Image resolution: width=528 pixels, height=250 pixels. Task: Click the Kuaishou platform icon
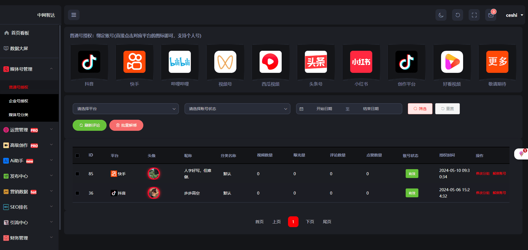click(134, 62)
